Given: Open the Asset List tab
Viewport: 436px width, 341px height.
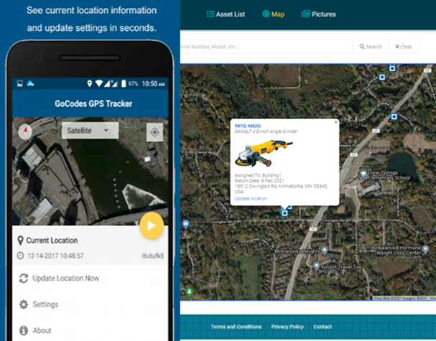Looking at the screenshot, I should 226,14.
